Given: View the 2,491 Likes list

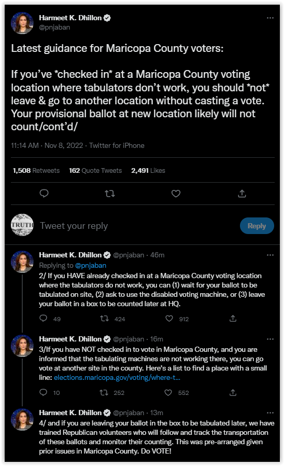Looking at the screenshot, I should coord(148,170).
